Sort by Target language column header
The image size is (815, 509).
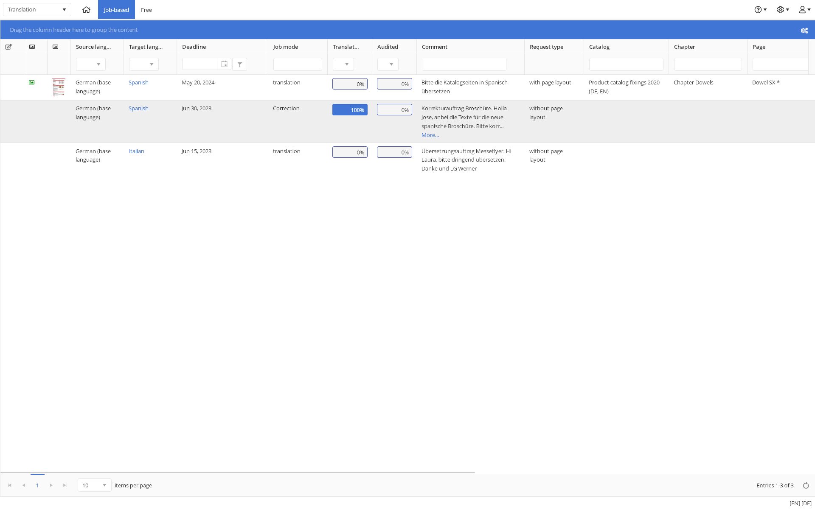[x=146, y=47]
